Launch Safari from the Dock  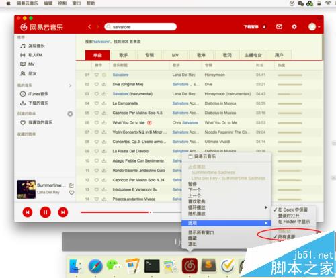tap(95, 266)
